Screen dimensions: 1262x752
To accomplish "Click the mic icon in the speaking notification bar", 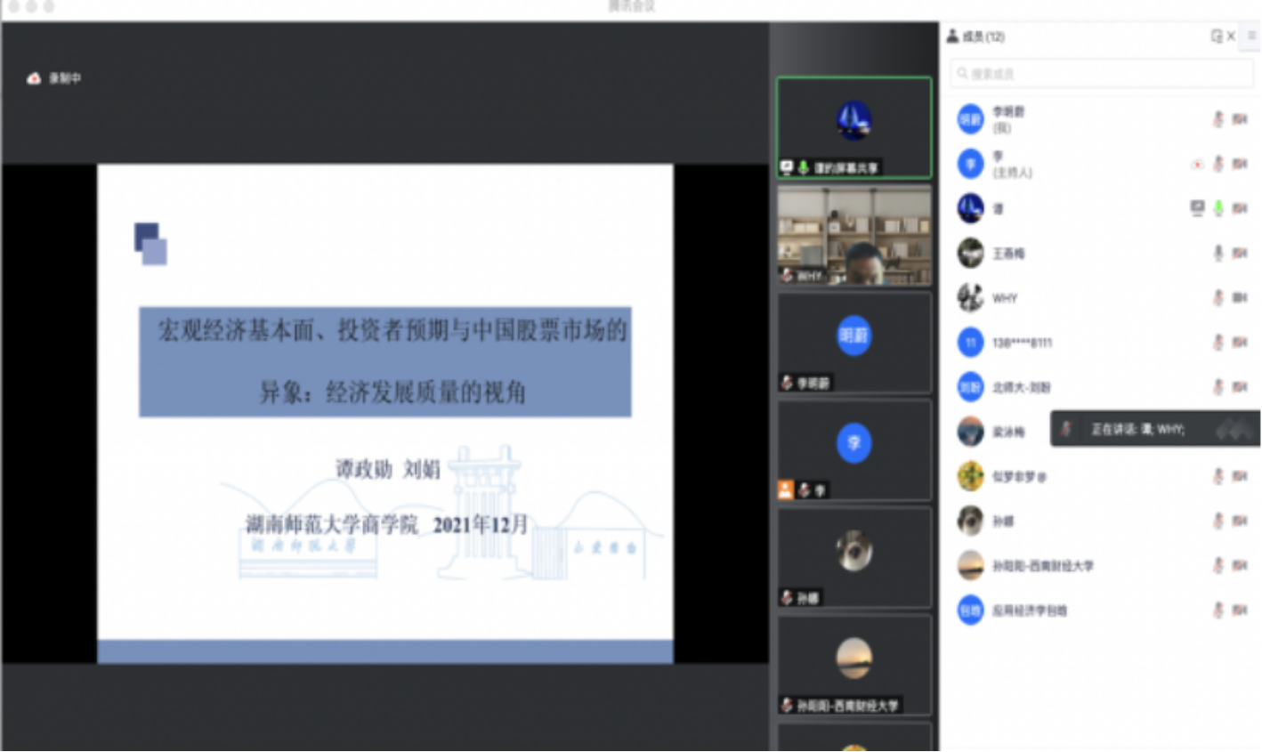I will pyautogui.click(x=1066, y=430).
